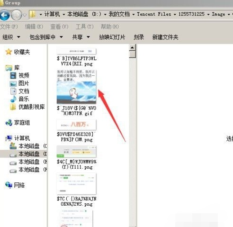The height and width of the screenshot is (227, 233).
Task: Open the 帮助(H) menu
Action: 110,27
